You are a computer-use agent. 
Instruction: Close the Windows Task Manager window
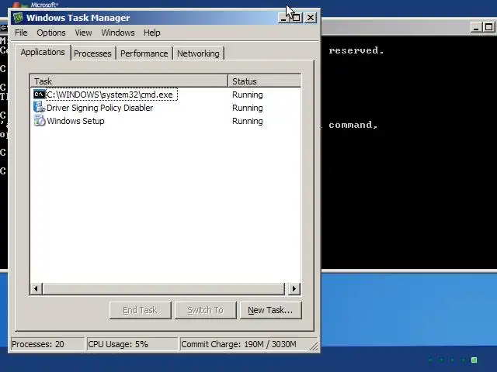click(x=311, y=18)
